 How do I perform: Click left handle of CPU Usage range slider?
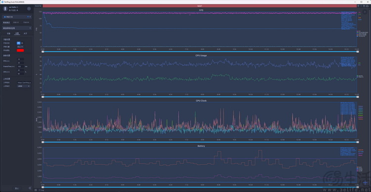43,97
